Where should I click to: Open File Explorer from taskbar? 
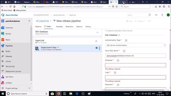71,94
